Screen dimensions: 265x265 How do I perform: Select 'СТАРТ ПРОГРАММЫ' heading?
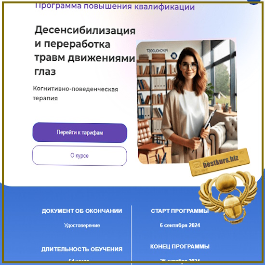(180, 211)
